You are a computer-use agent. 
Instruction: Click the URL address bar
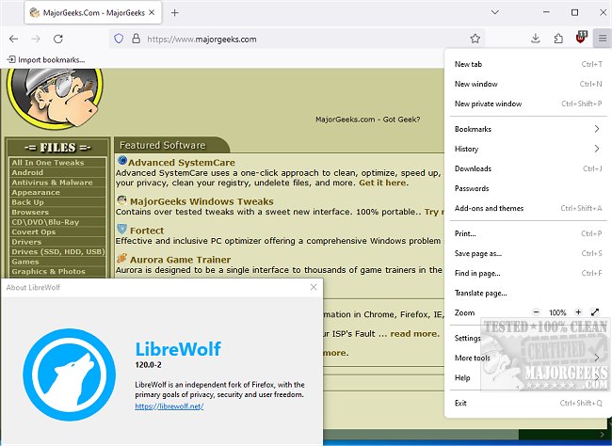[x=282, y=39]
